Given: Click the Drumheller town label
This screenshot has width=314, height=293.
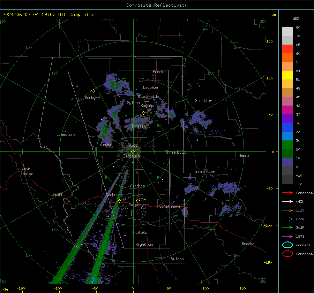Looking at the screenshot, I should (204, 172).
